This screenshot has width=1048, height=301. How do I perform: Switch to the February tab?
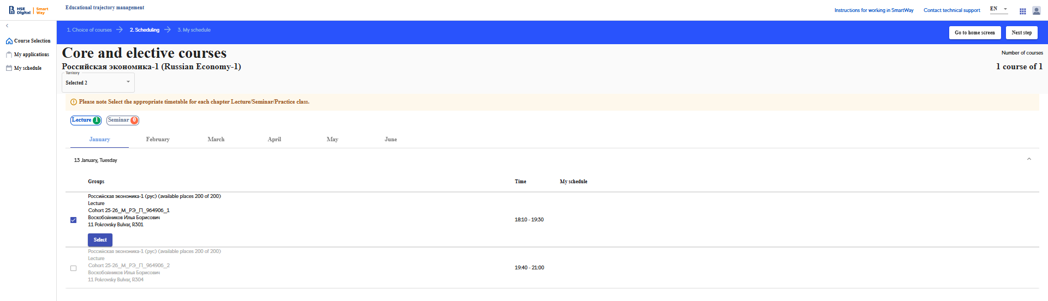[158, 140]
